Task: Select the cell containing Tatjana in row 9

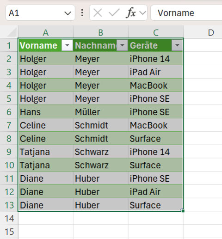Action: pyautogui.click(x=46, y=152)
